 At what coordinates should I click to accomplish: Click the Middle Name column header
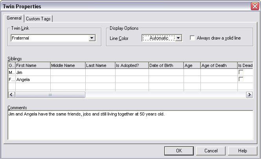pyautogui.click(x=68, y=65)
